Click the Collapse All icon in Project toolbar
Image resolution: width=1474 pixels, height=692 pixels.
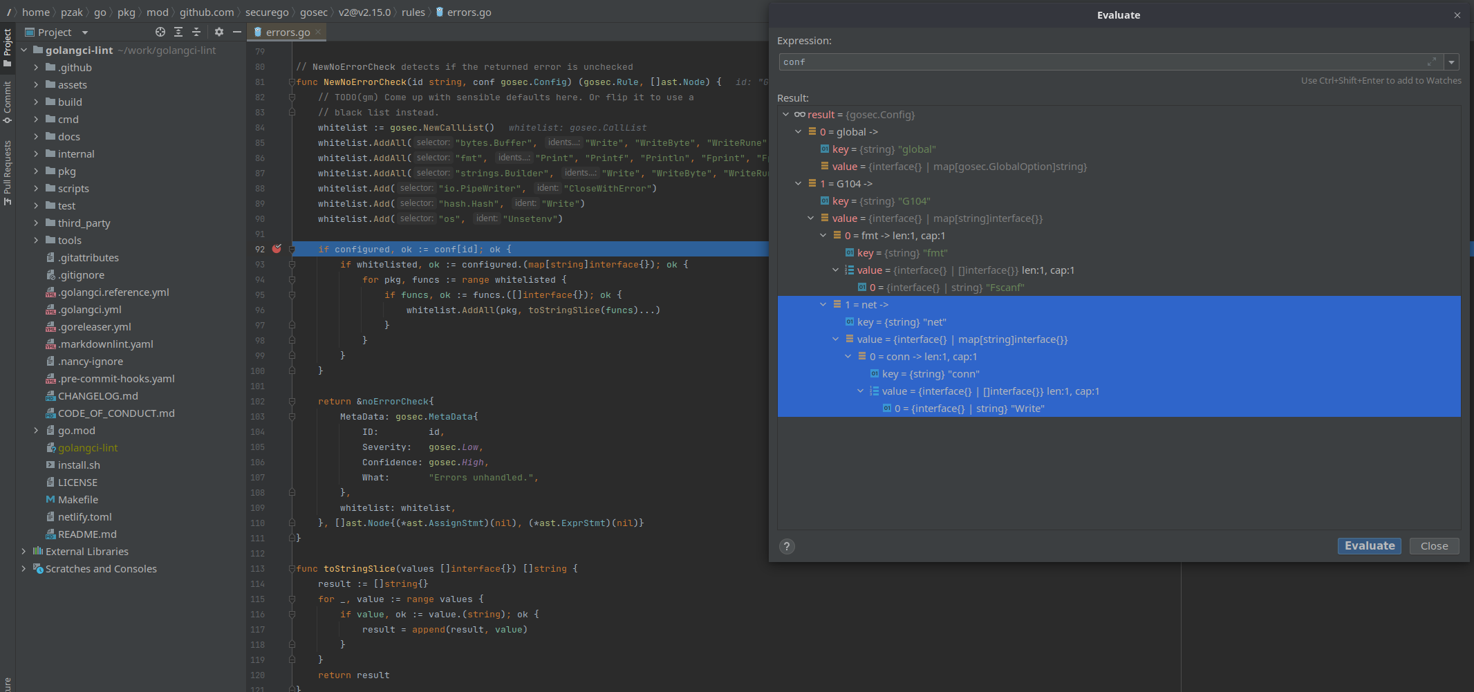pyautogui.click(x=196, y=32)
